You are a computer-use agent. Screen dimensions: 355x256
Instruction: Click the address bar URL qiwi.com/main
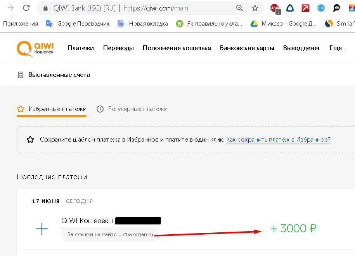pos(156,8)
